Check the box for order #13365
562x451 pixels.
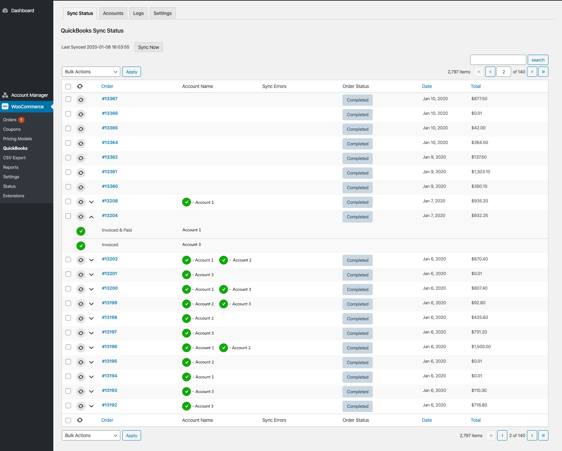68,128
